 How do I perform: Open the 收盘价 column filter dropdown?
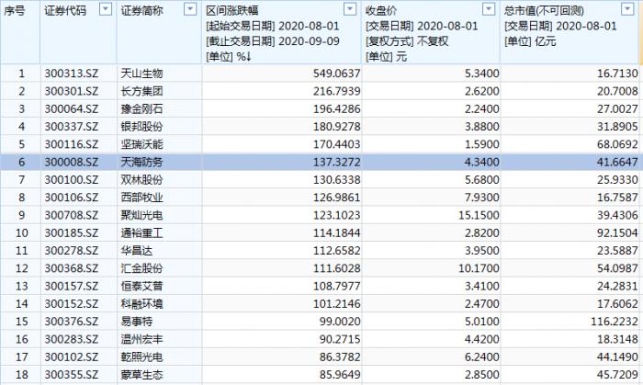coord(489,9)
